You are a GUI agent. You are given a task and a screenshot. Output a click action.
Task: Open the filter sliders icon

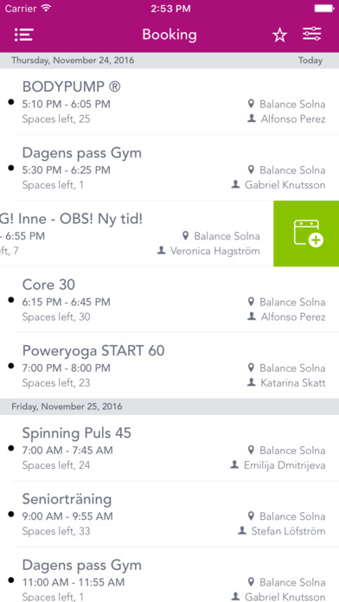[x=311, y=35]
